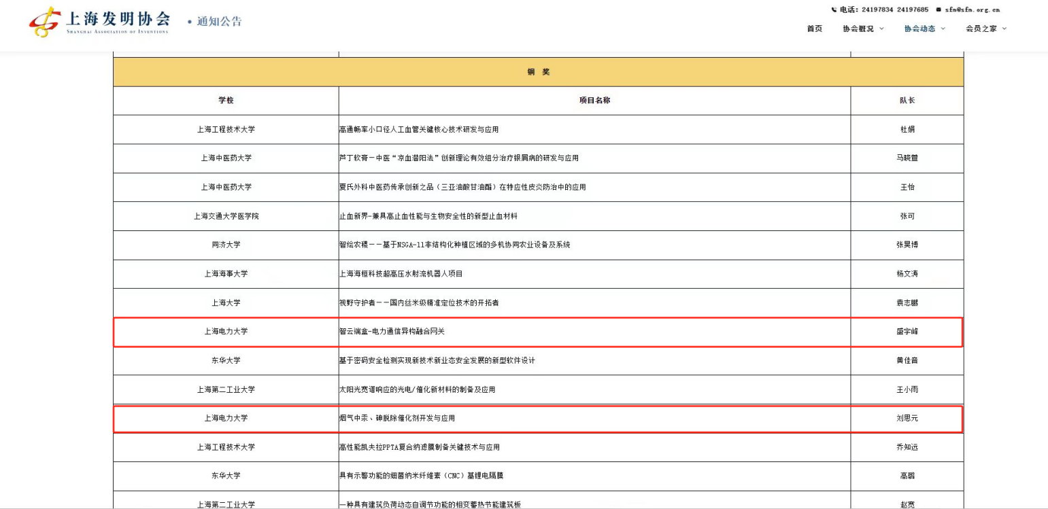The image size is (1048, 509).
Task: Expand the 会员之家 dropdown arrow
Action: point(1004,29)
